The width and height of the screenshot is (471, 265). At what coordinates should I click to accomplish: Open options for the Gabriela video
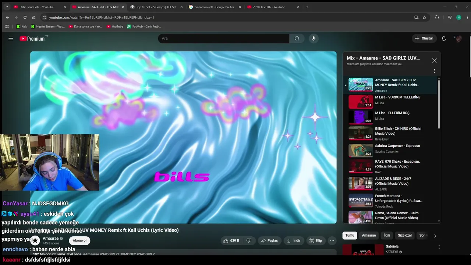click(439, 247)
